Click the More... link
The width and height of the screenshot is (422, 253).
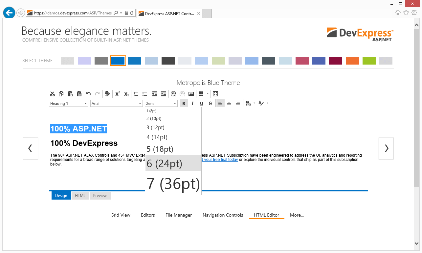[x=297, y=215]
